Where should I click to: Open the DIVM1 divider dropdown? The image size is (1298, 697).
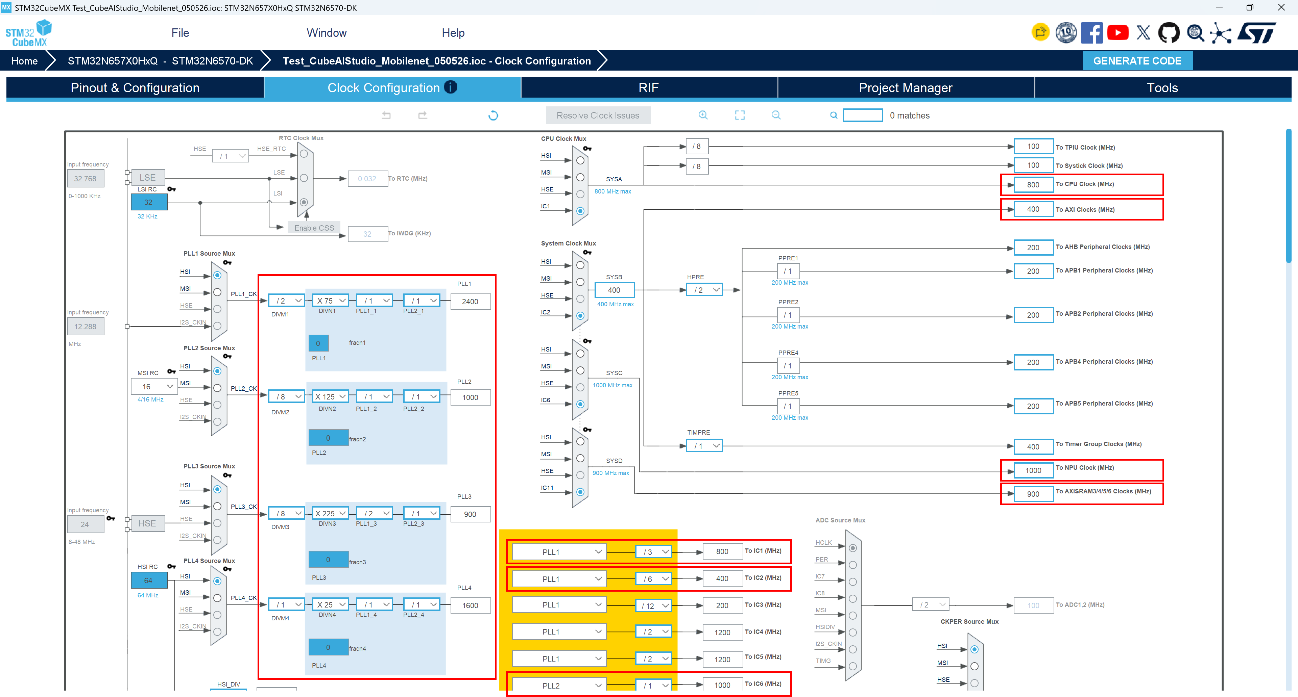[x=287, y=301]
